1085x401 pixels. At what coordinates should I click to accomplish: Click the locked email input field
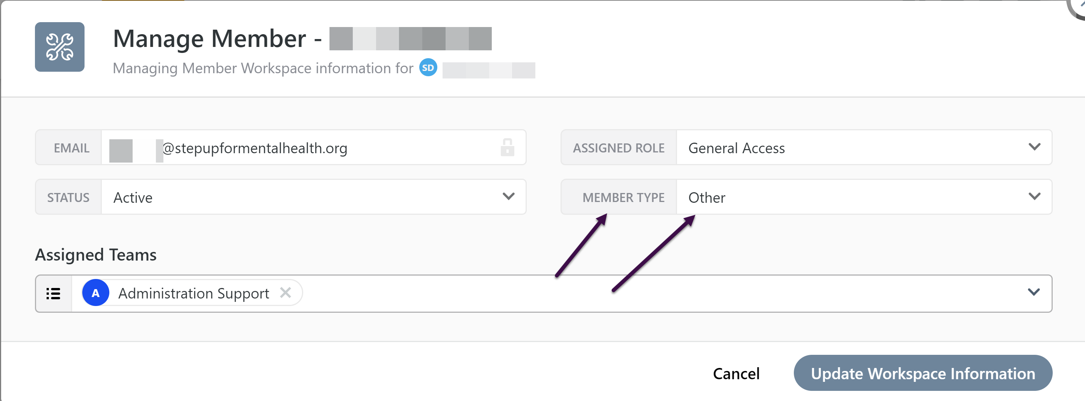313,147
